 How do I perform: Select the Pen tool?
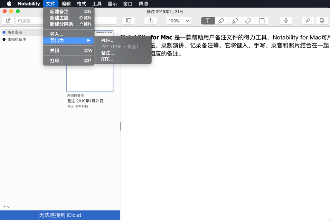coord(221,21)
